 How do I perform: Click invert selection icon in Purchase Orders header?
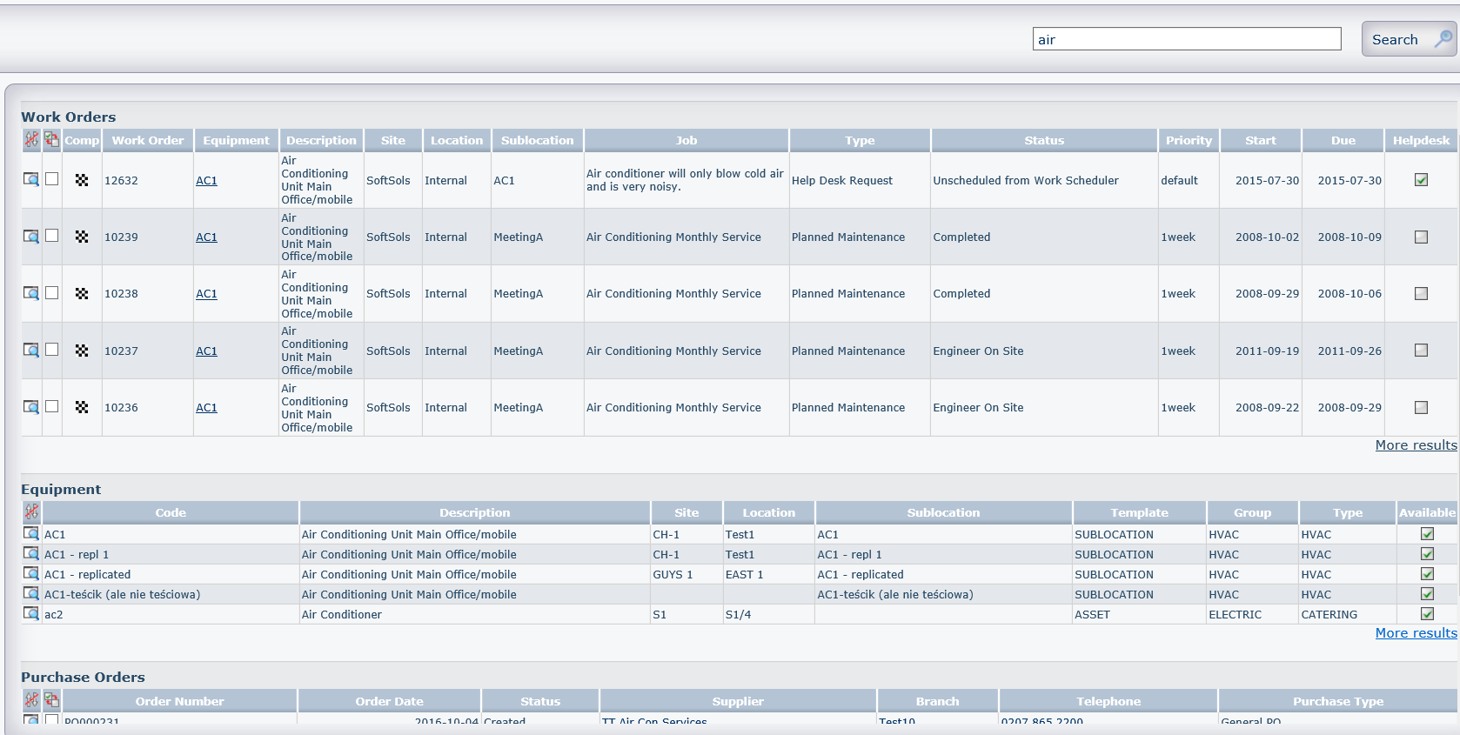[52, 700]
